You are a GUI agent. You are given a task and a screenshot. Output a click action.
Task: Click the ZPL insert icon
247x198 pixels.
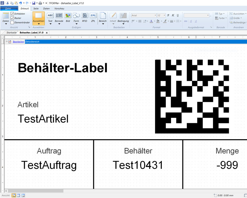[x=93, y=17]
